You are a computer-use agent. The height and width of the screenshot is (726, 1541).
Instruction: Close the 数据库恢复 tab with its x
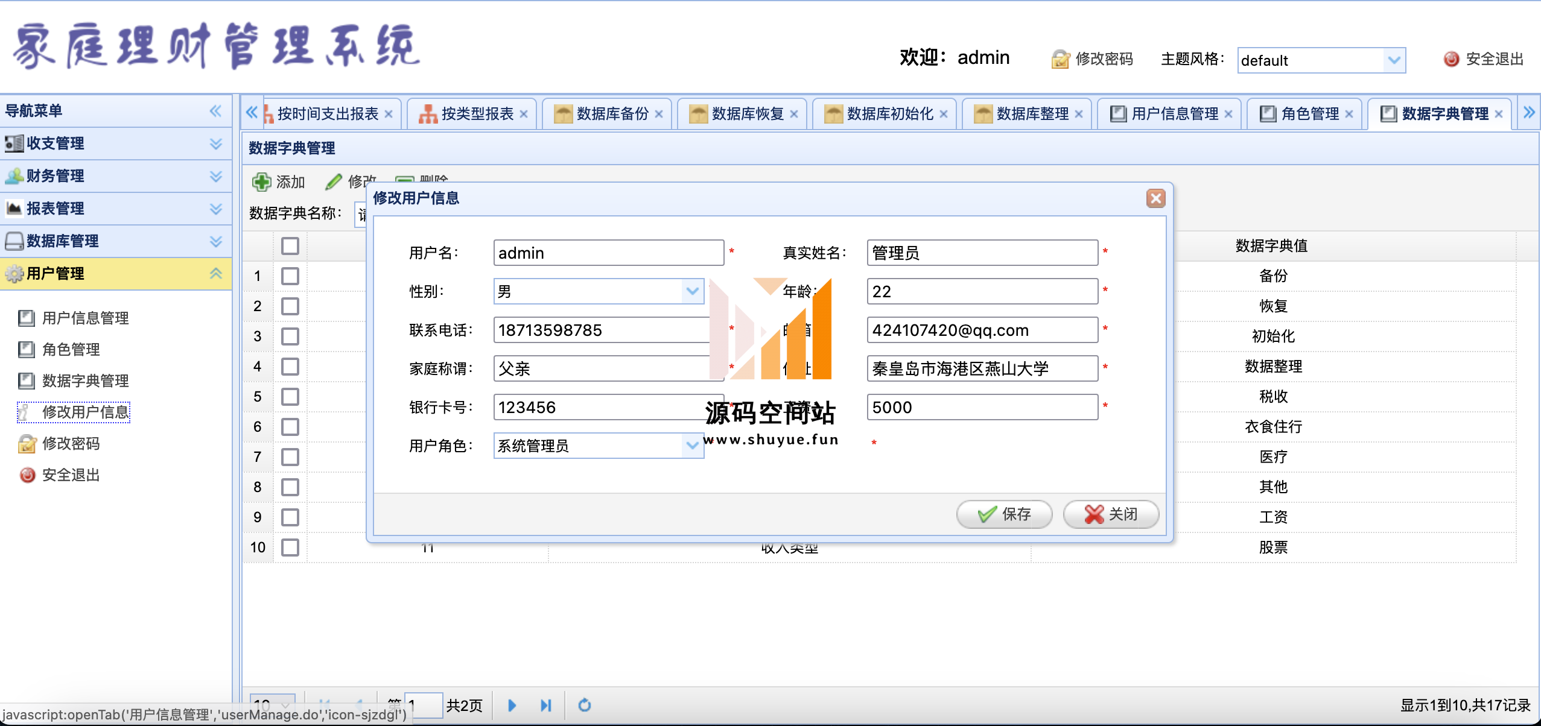pyautogui.click(x=793, y=114)
